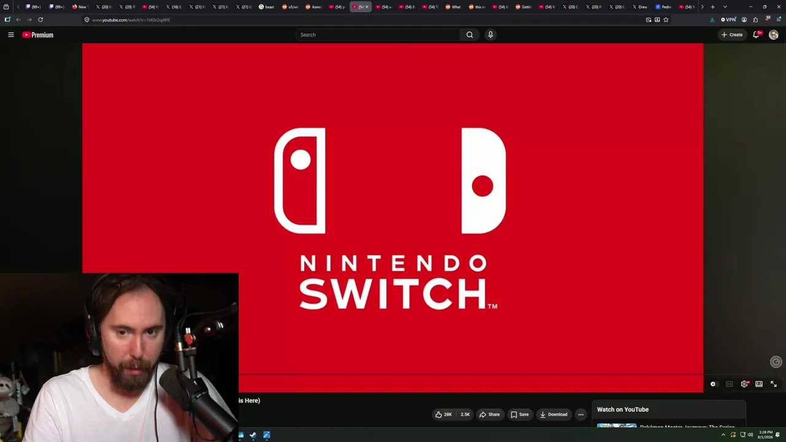Click the "Watch on YouTube" panel heading
This screenshot has width=786, height=442.
click(x=623, y=409)
